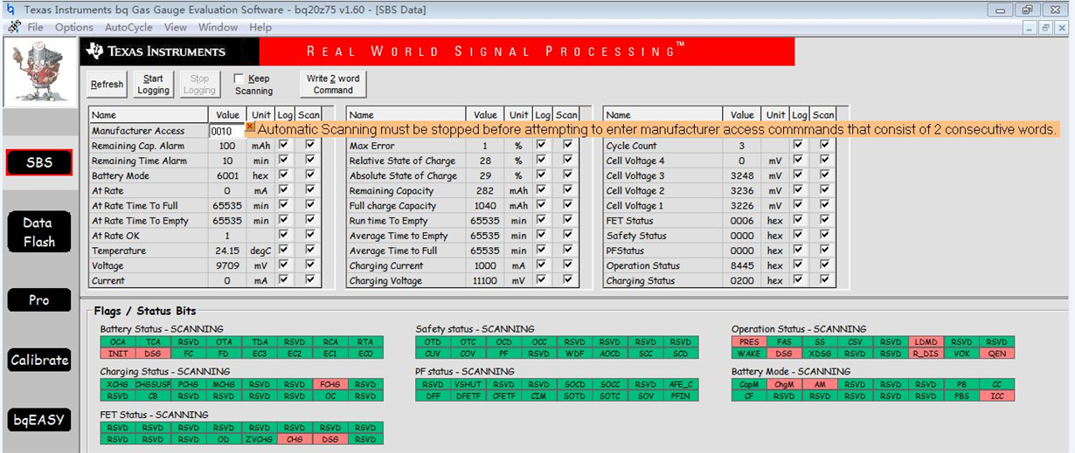Click the OTD flag in Safety status
Screen dimensions: 1075x453
click(x=433, y=342)
